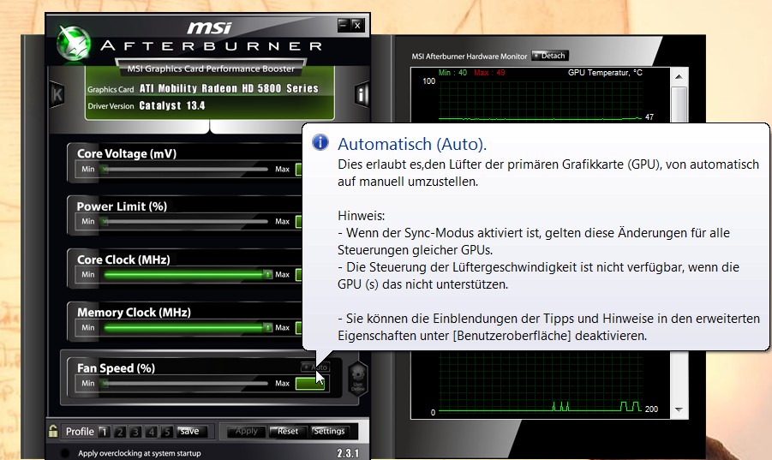Click the Core Voltage slider handle
Screen dimensions: 772x460
105,170
